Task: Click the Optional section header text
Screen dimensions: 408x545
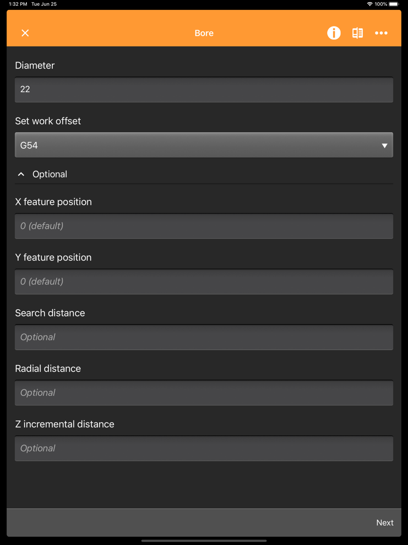Action: [x=50, y=174]
